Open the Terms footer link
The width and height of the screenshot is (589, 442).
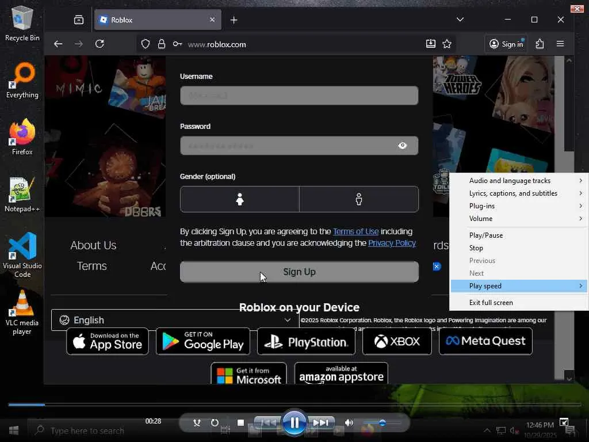pos(91,266)
